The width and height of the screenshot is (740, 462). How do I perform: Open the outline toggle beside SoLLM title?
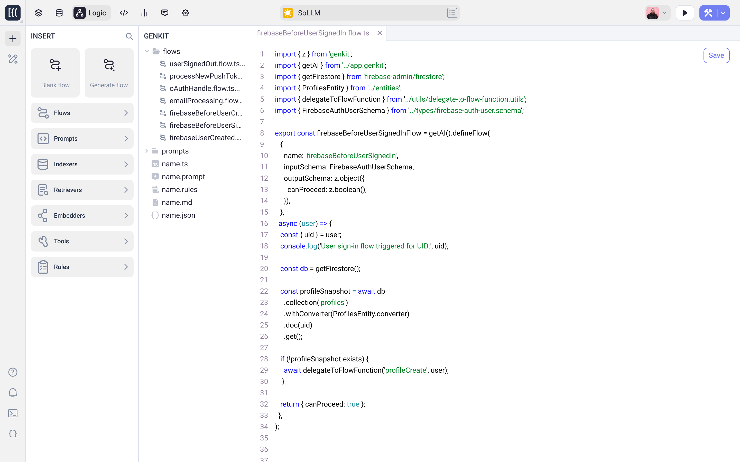[x=452, y=13]
